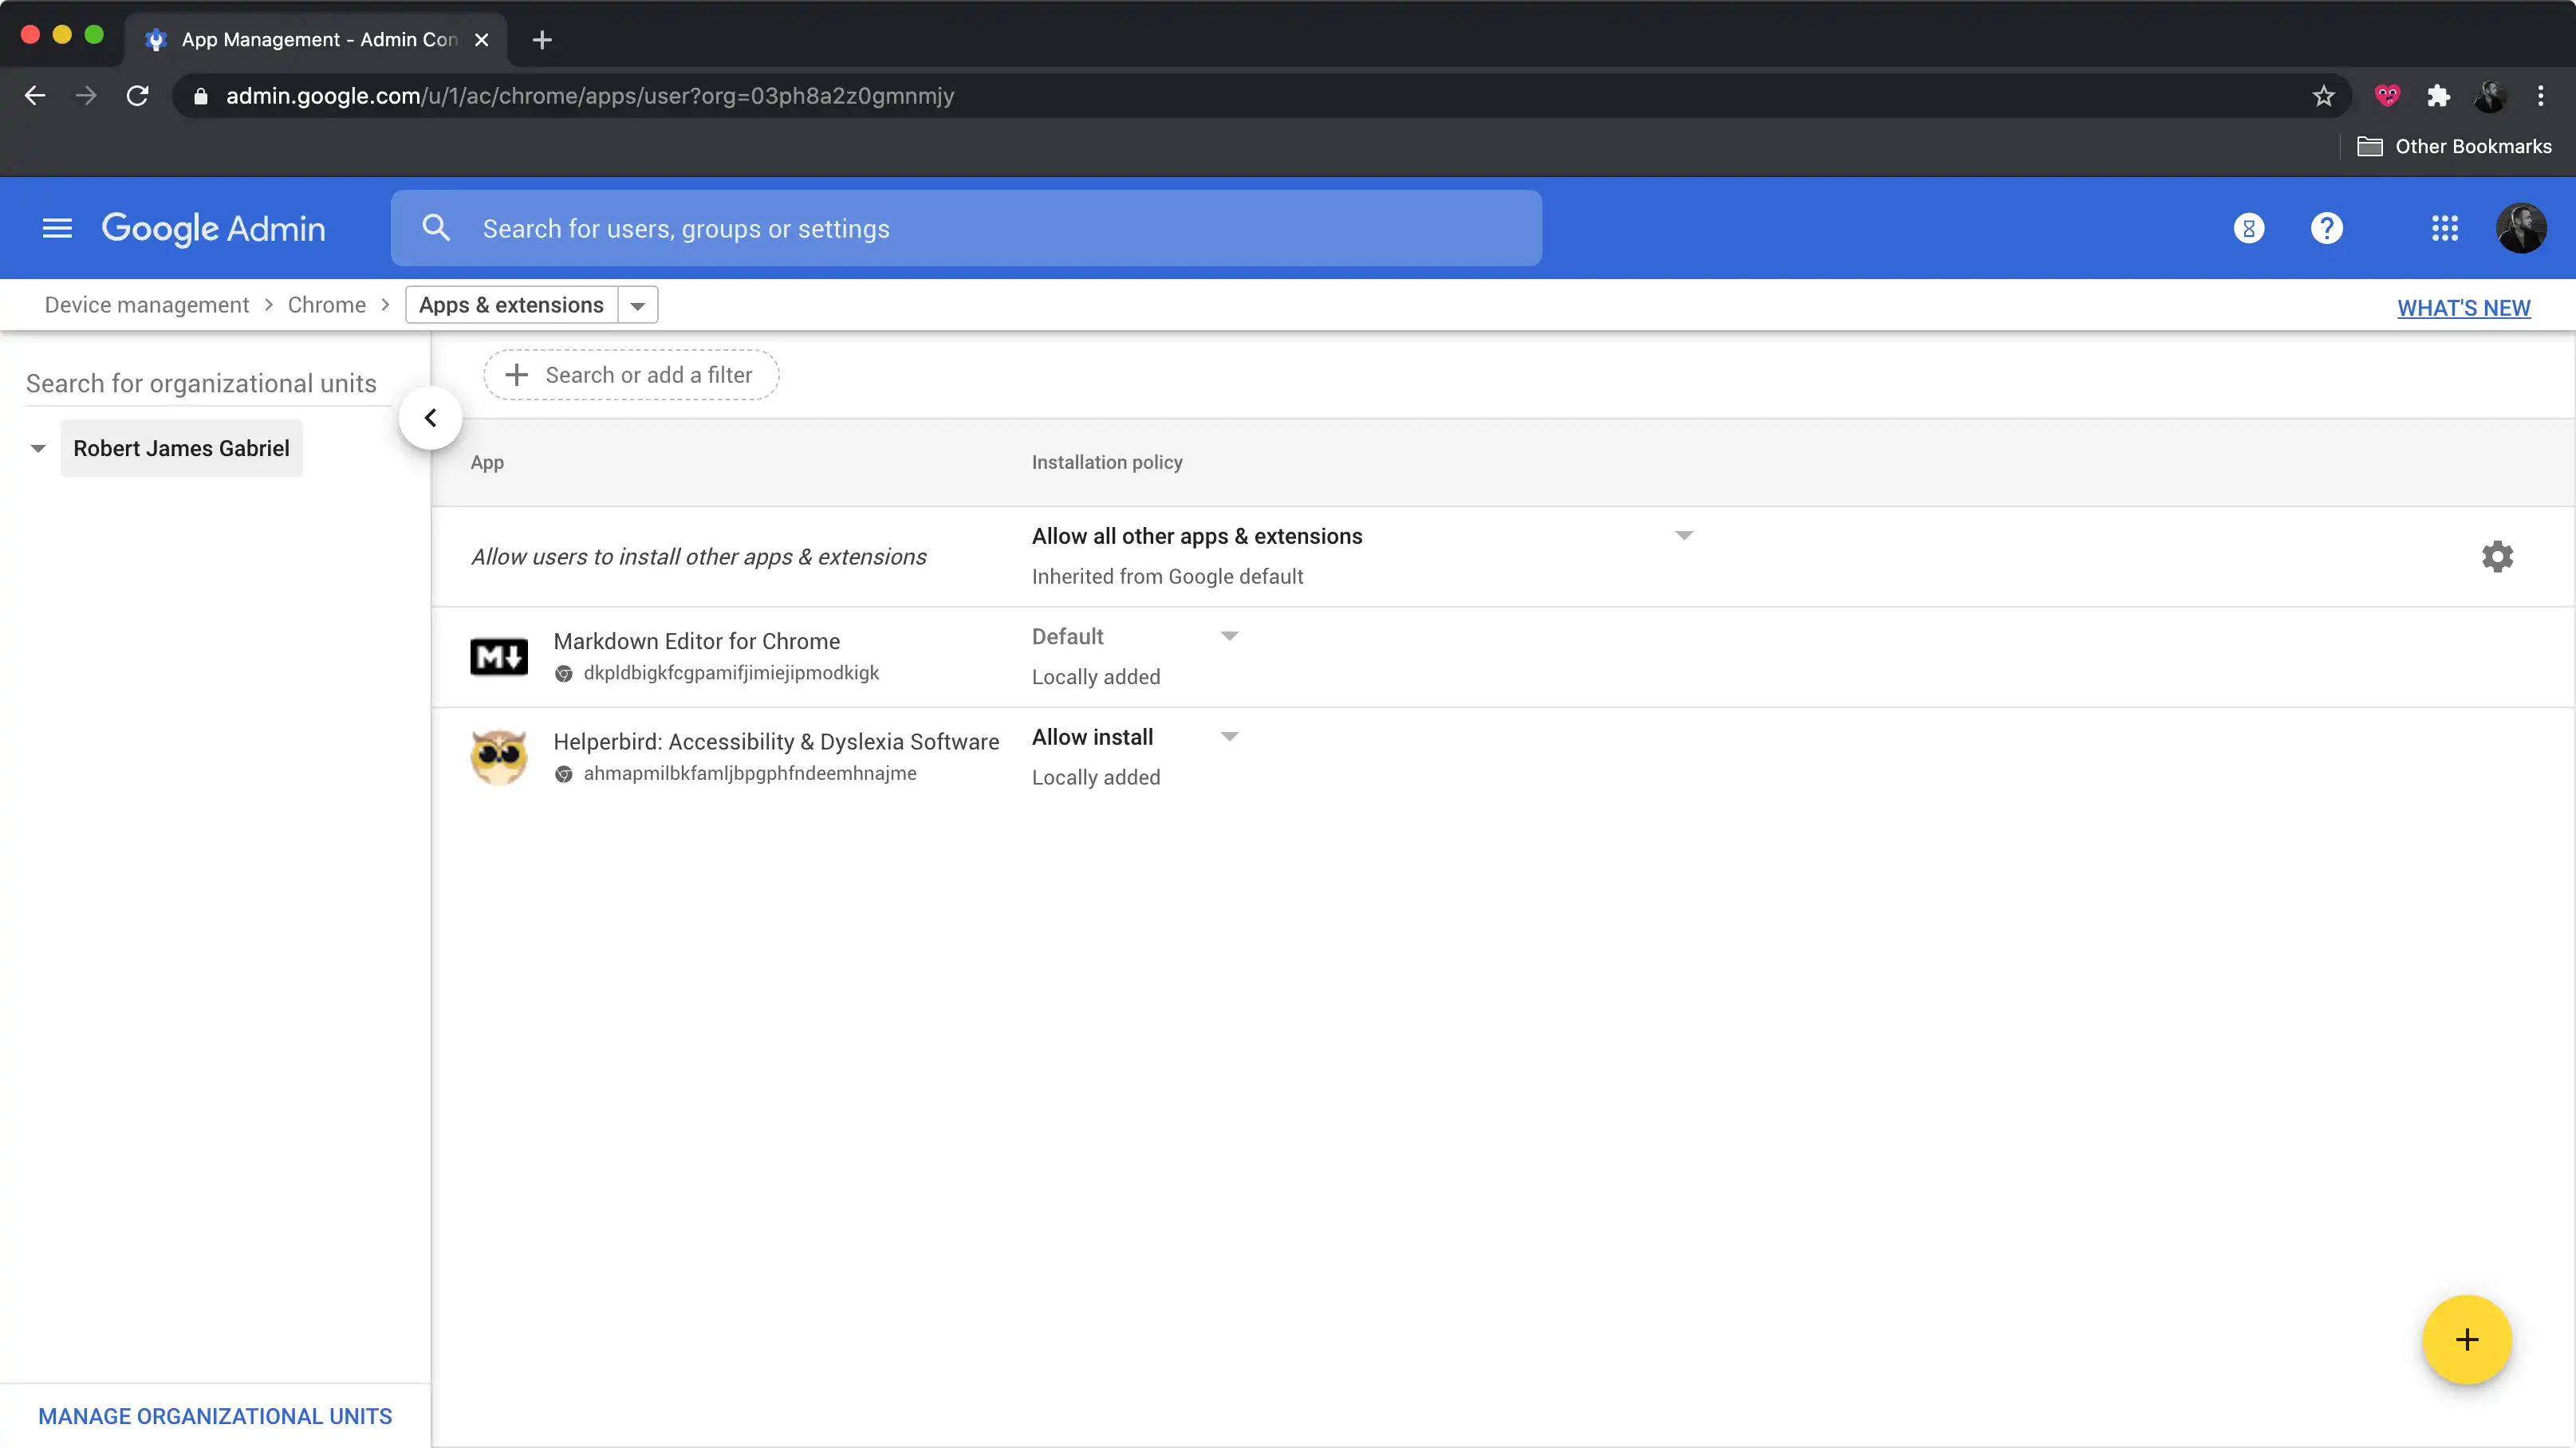Screen dimensions: 2576x1448
Task: Click the browser address bar URL
Action: click(x=590, y=96)
